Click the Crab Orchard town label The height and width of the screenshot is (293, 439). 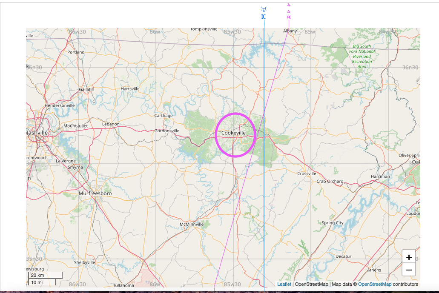click(330, 181)
